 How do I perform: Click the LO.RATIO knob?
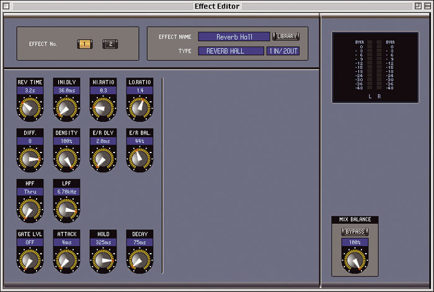pyautogui.click(x=139, y=110)
